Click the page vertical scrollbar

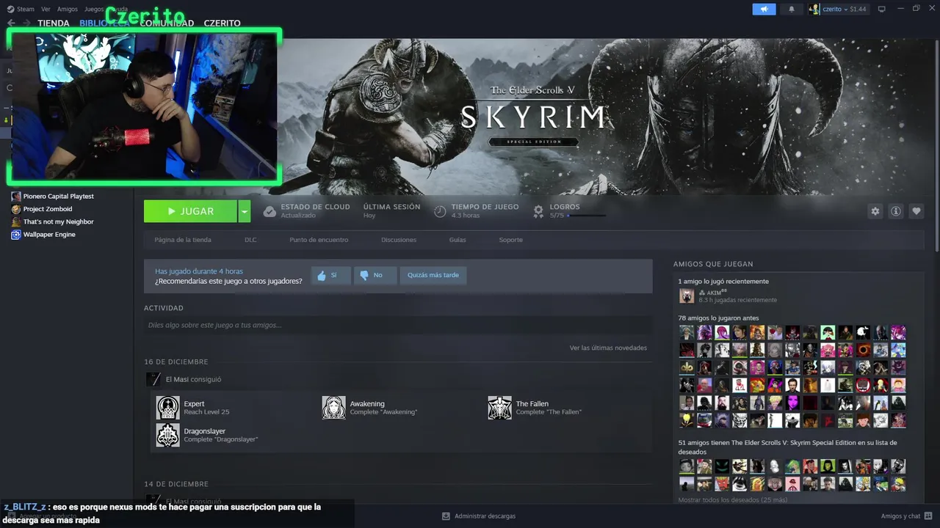coord(937,147)
